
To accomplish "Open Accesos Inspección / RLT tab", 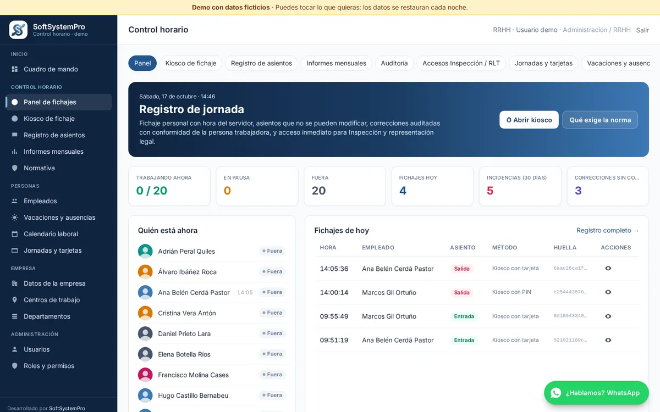I will pos(461,63).
